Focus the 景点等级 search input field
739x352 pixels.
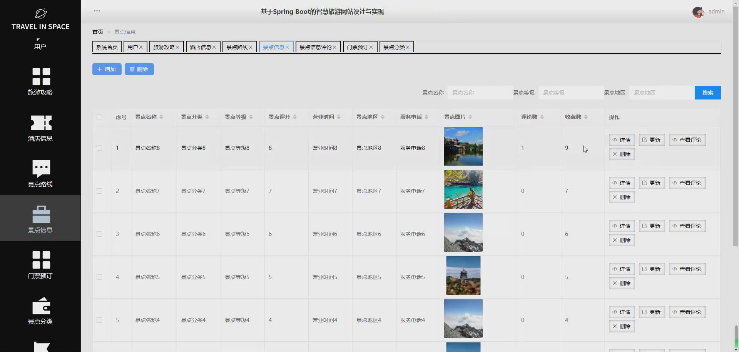pos(571,93)
